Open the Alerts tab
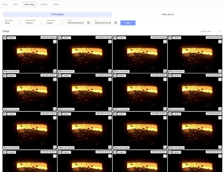224x172 pixels. 16,4
